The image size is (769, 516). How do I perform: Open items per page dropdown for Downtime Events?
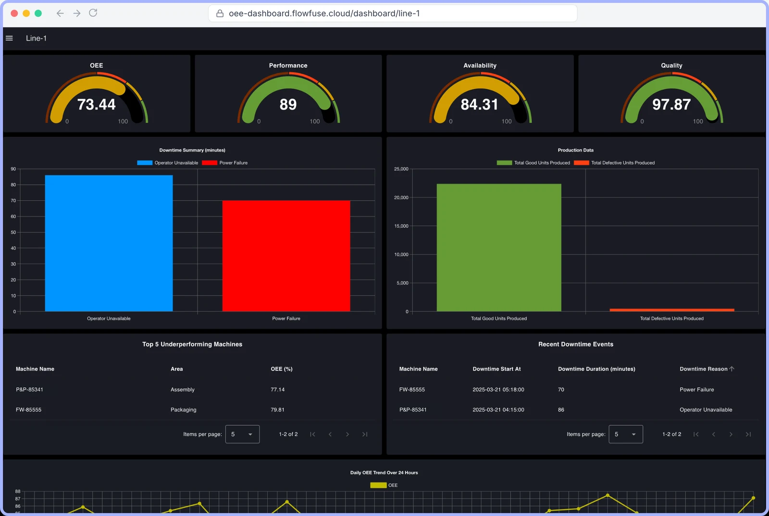626,434
